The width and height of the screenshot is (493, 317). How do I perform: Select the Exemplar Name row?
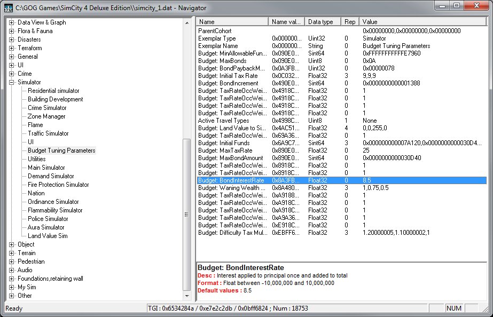[341, 46]
